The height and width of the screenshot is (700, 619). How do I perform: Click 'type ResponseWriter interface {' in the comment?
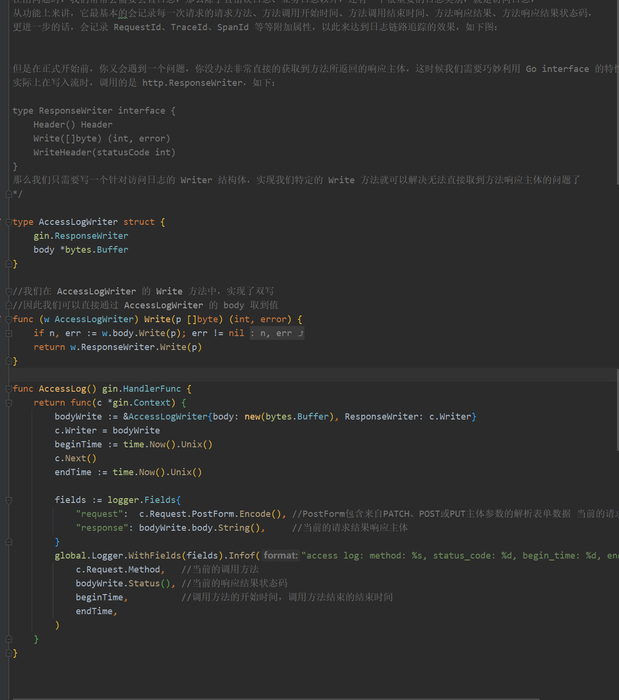coord(94,111)
